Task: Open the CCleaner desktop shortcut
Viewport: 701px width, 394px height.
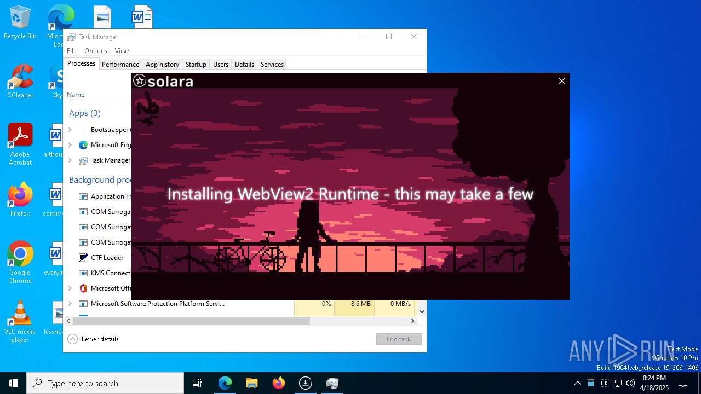Action: (20, 82)
